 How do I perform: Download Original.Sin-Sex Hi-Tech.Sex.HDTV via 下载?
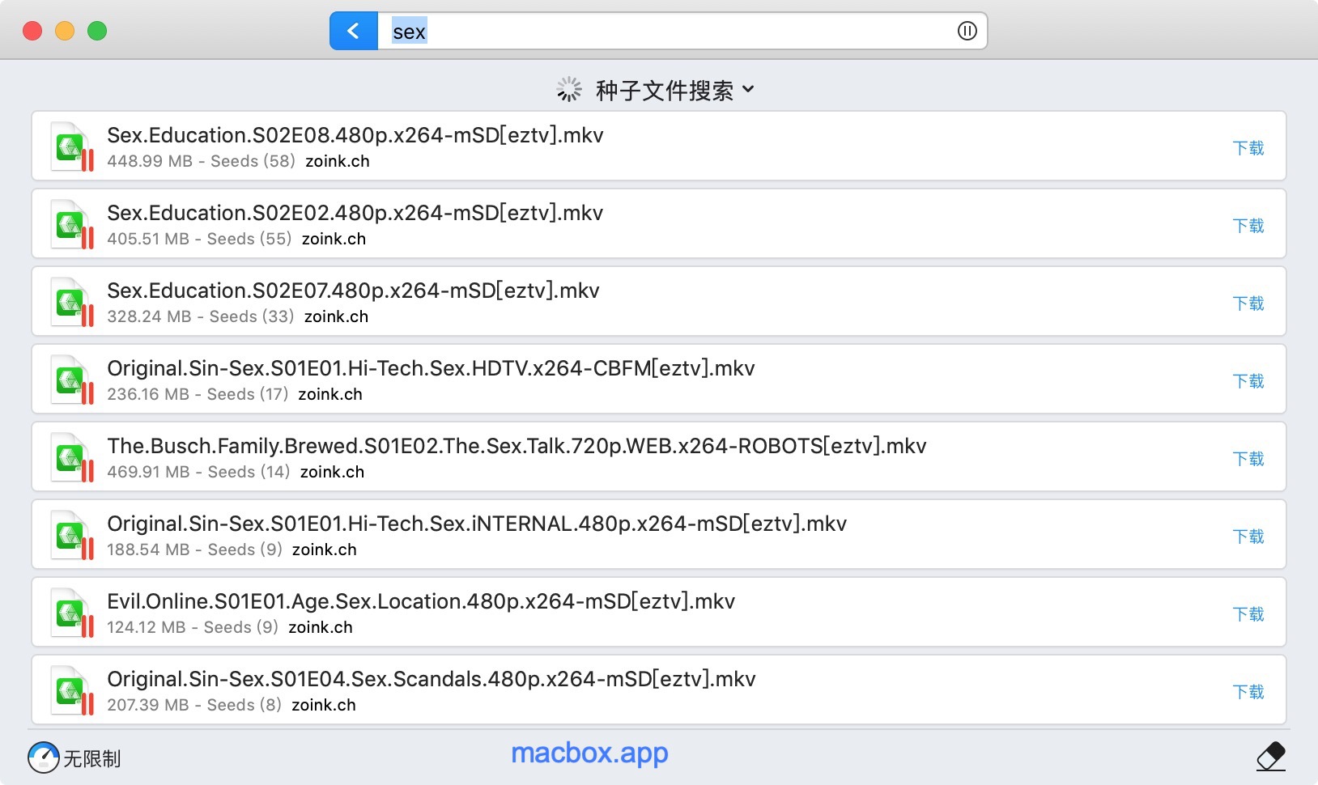coord(1248,381)
